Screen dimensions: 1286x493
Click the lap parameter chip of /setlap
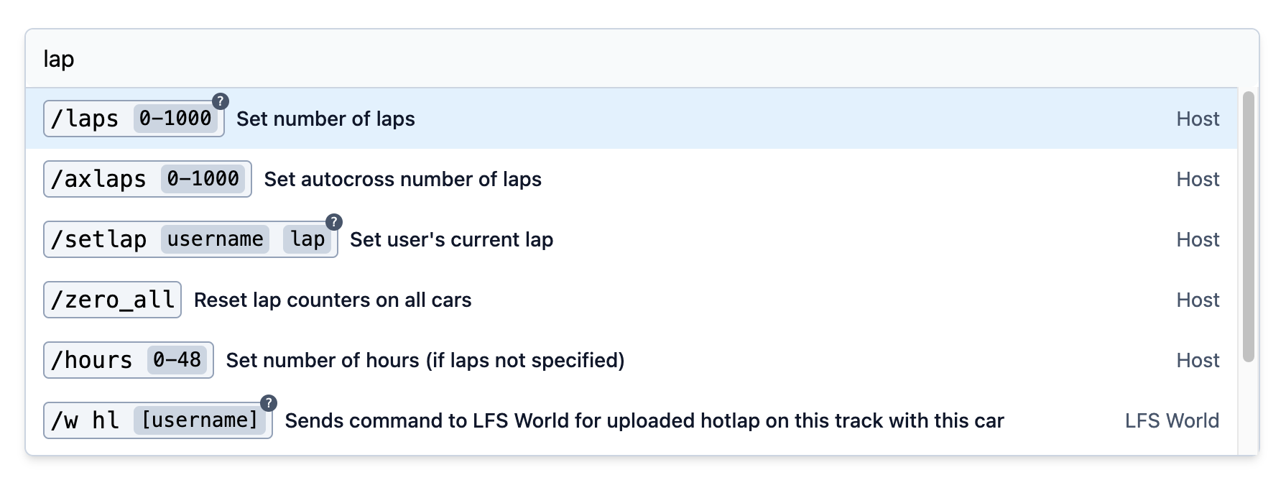coord(307,240)
